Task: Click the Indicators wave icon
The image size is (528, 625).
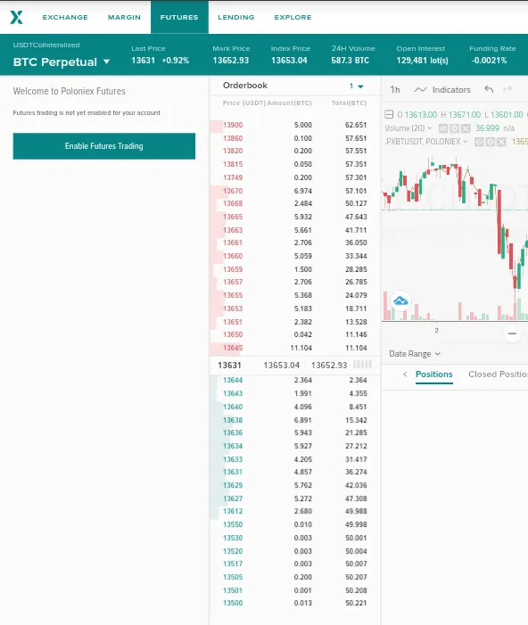Action: coord(420,90)
